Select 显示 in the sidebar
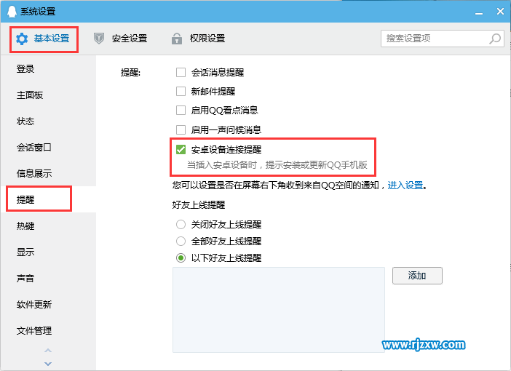The height and width of the screenshot is (371, 511). (48, 252)
